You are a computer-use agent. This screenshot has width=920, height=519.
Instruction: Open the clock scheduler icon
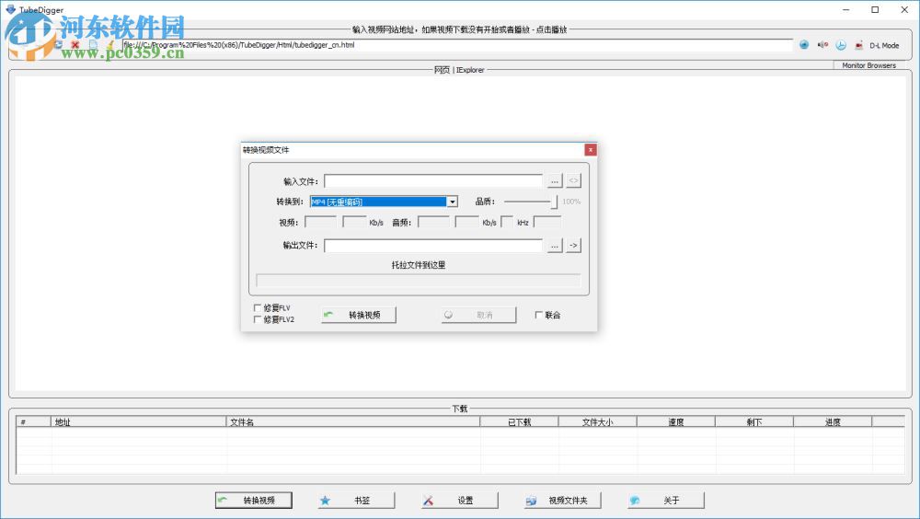pyautogui.click(x=841, y=44)
